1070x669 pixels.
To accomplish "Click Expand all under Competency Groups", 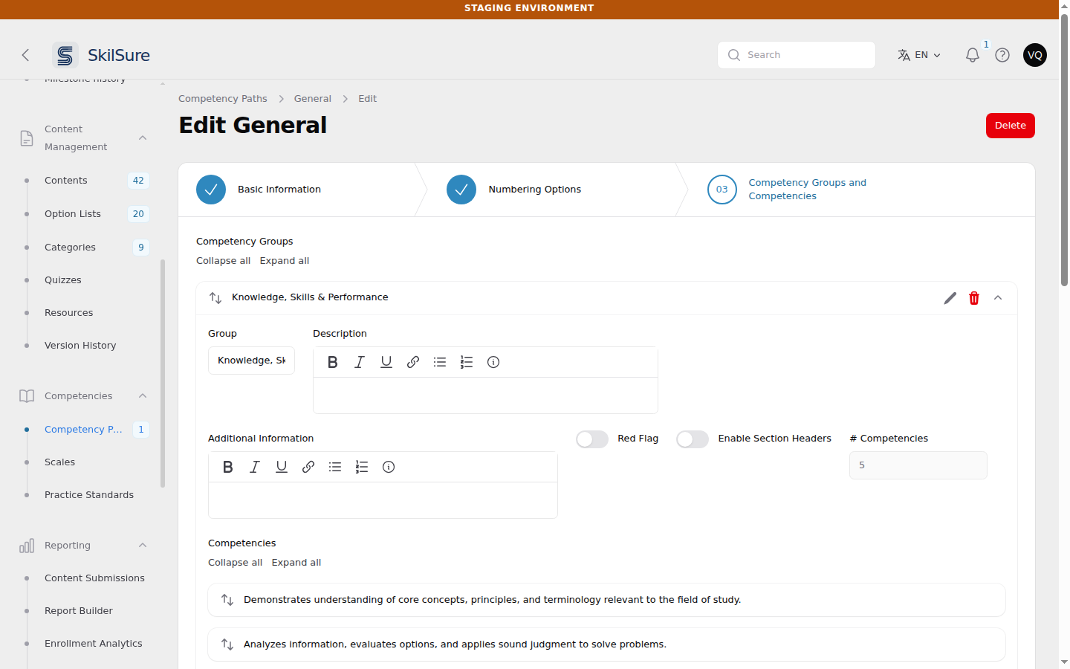I will (x=285, y=261).
